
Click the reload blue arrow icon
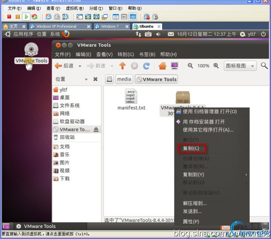146,66
